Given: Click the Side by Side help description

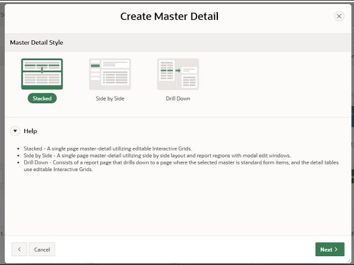Looking at the screenshot, I should point(157,156).
